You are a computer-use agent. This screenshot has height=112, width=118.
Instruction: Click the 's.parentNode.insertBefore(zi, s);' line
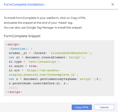[39, 83]
